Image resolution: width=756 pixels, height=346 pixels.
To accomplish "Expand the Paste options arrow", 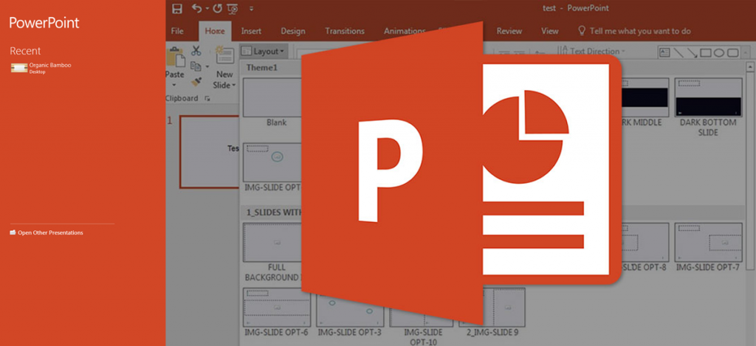I will [174, 85].
